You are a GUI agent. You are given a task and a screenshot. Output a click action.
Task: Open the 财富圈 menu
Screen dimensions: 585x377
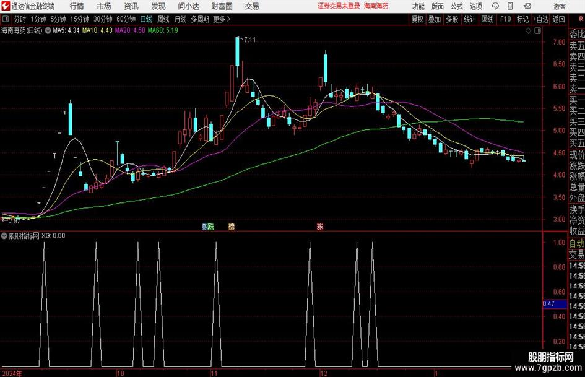click(222, 6)
